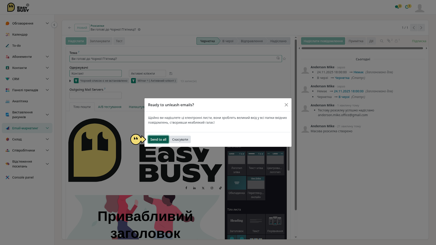Open the Розсилки breadcrumb link

point(97,26)
